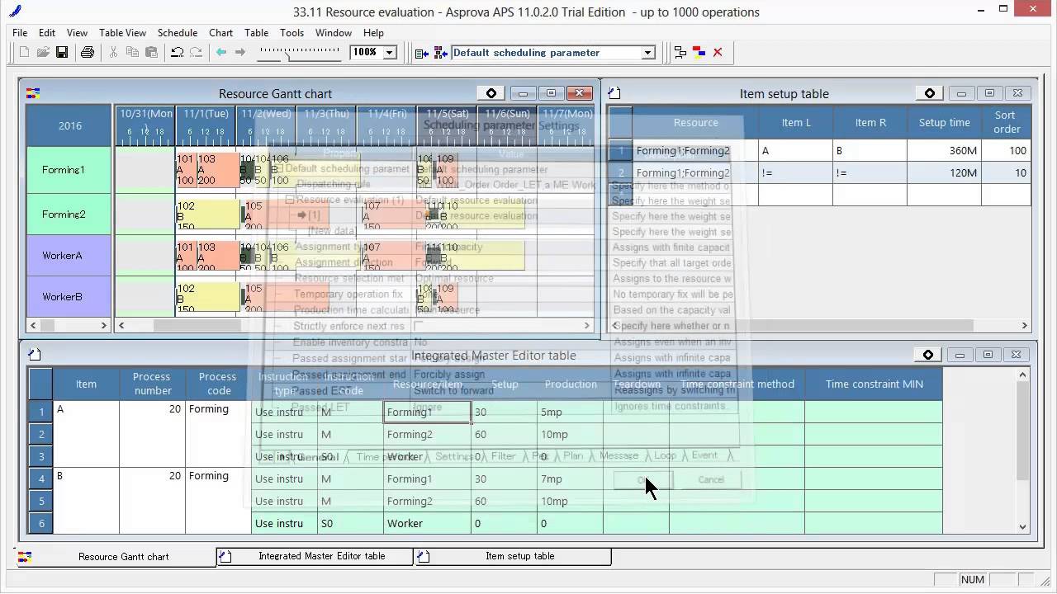Click the Time constraint MIN column header
This screenshot has height=594, width=1057.
coord(874,384)
